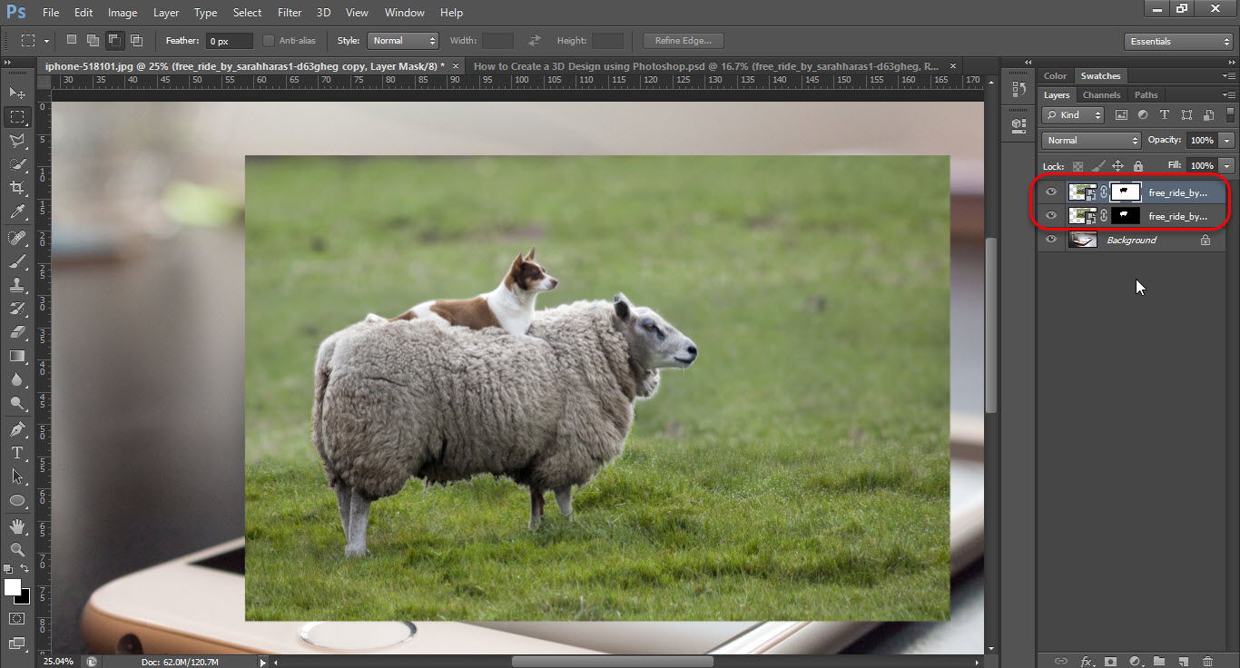
Task: Select the Dodge tool
Action: click(x=17, y=403)
